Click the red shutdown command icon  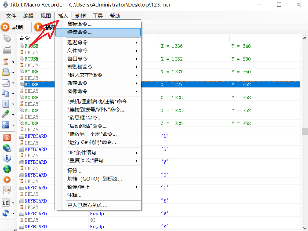coord(7,137)
